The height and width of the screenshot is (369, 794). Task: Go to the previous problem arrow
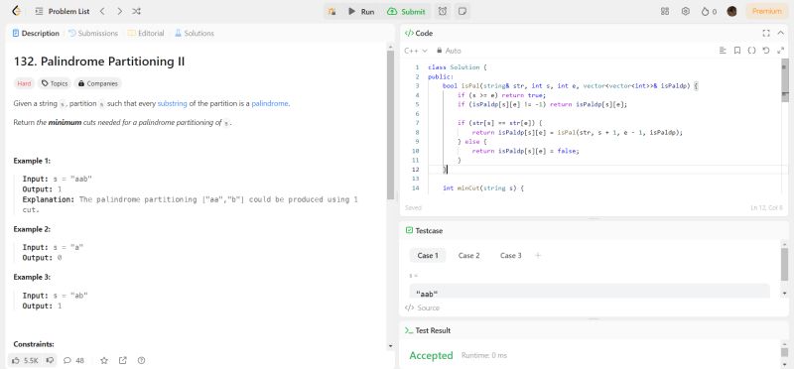(x=102, y=11)
